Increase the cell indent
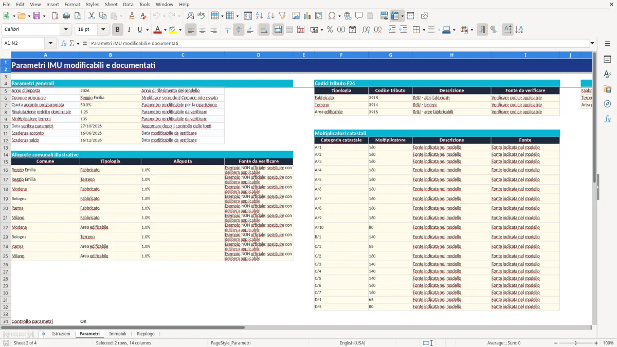617x347 pixels. [392, 30]
